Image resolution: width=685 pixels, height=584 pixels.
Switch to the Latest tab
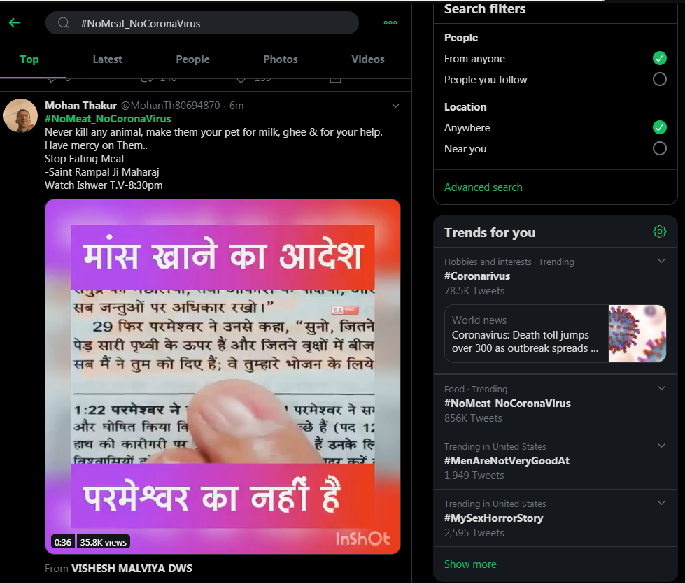pos(107,59)
